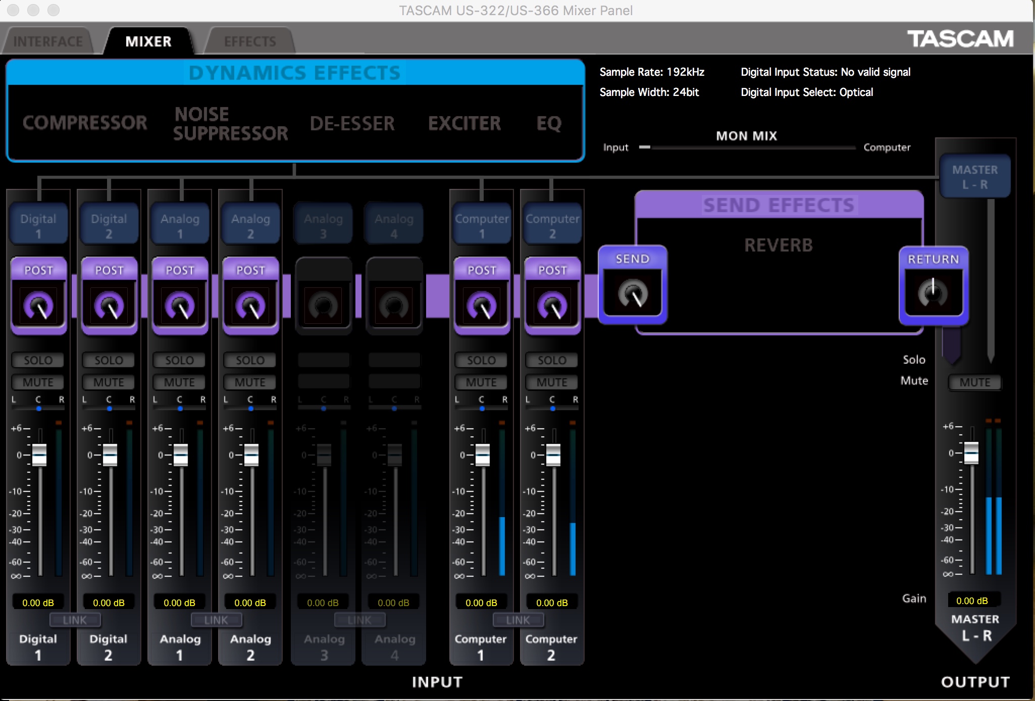Click the MON MIX slider track
This screenshot has height=701, width=1035.
click(747, 147)
